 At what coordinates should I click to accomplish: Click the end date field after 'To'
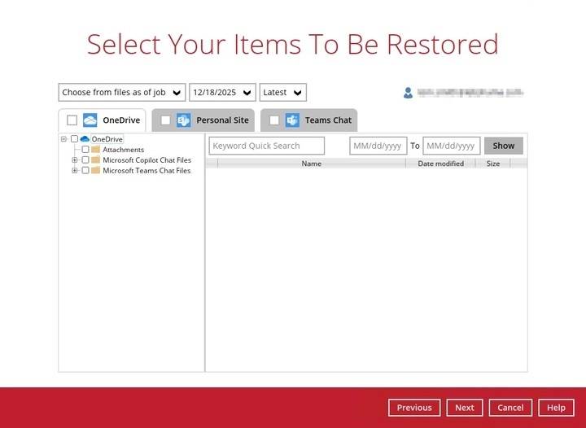(x=452, y=146)
